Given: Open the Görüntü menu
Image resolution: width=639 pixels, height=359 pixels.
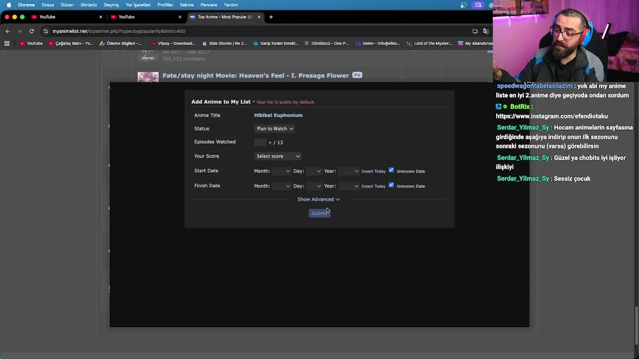Looking at the screenshot, I should (89, 5).
